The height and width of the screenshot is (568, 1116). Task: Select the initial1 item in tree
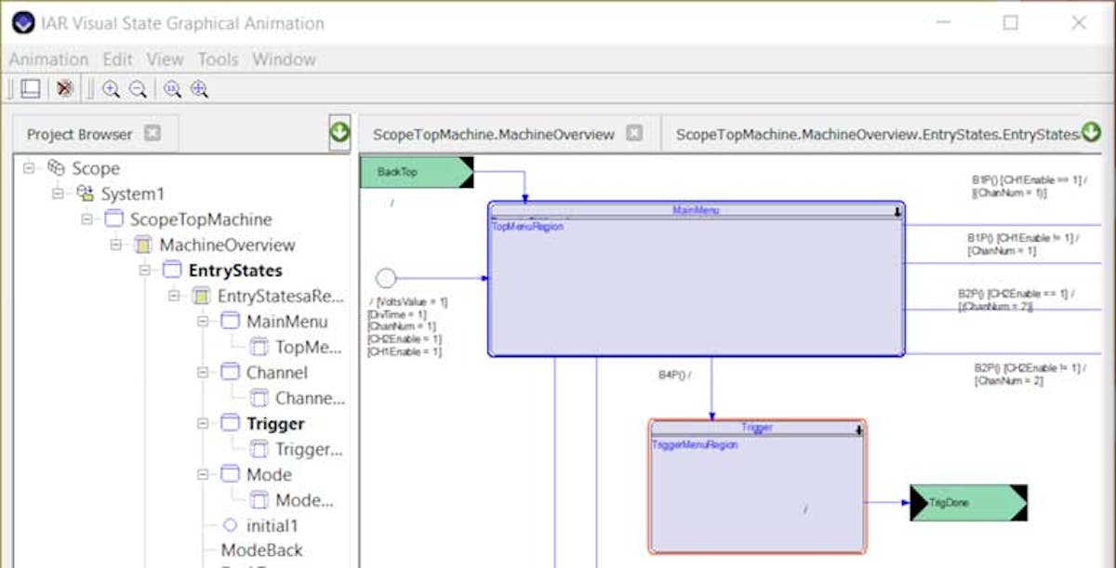coord(272,525)
